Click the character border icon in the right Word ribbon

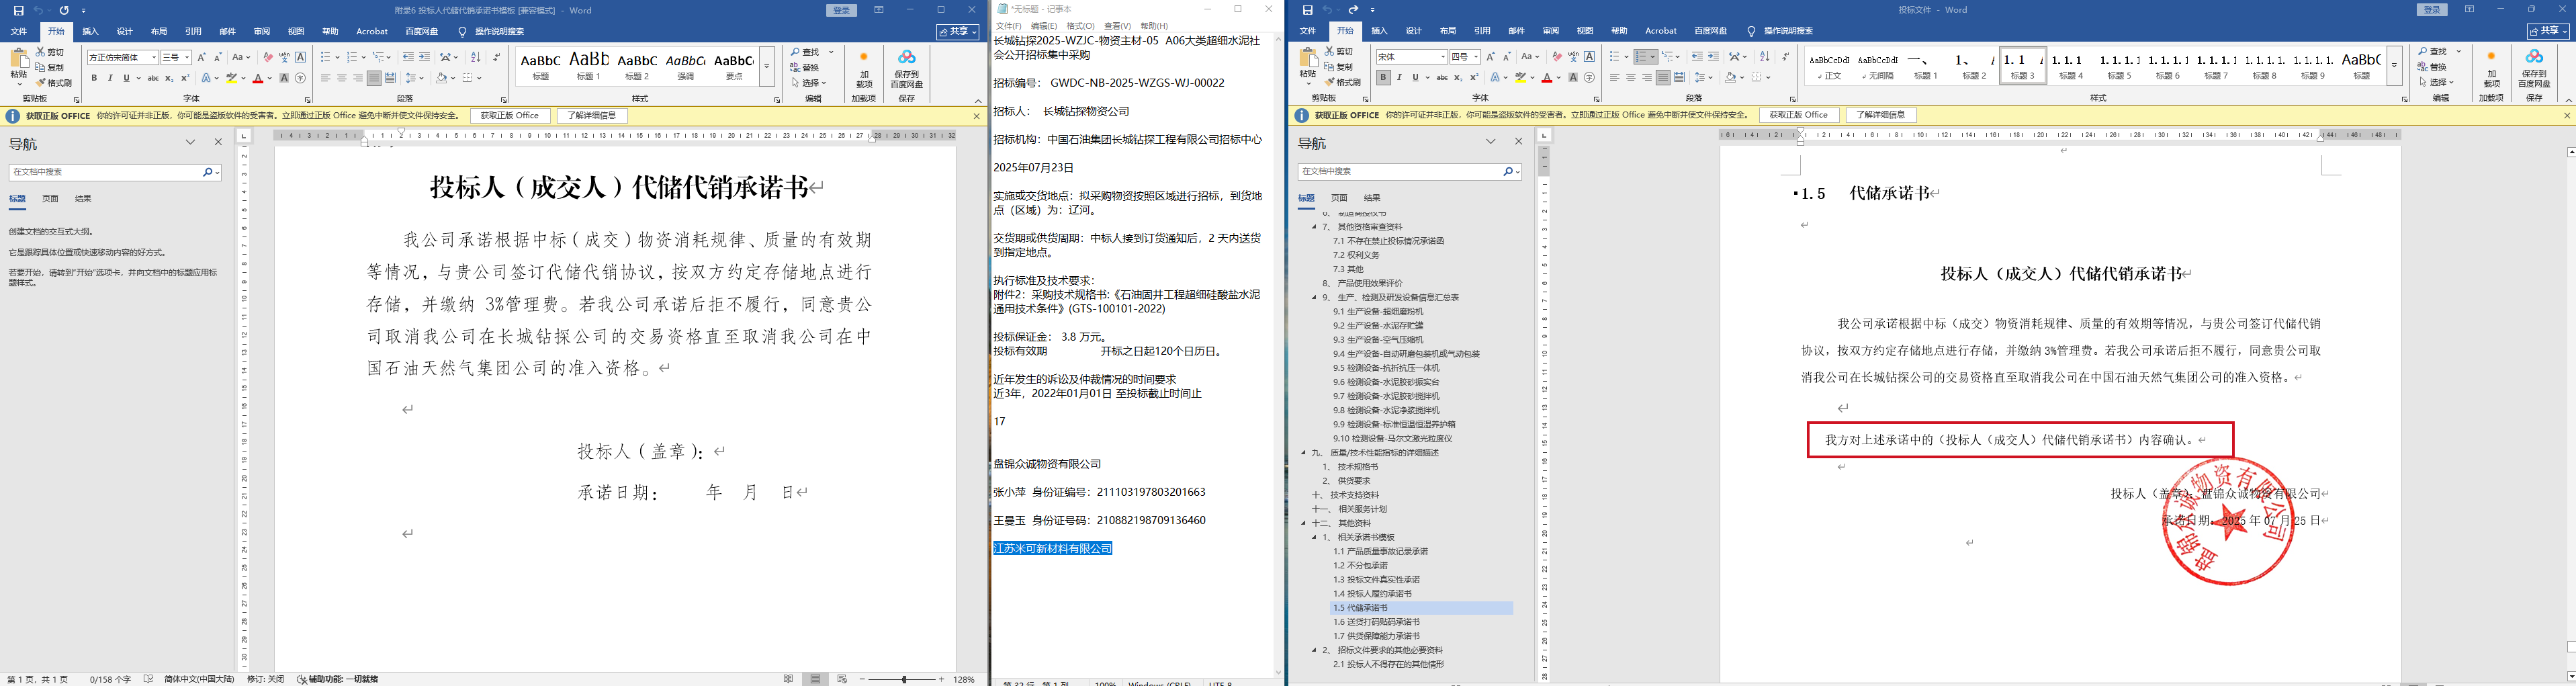(x=1590, y=57)
